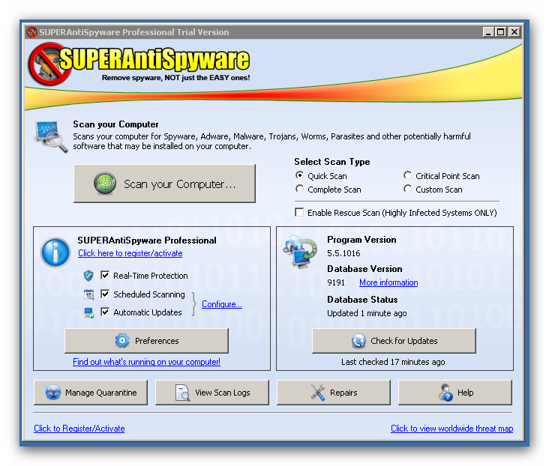The height and width of the screenshot is (466, 549).
Task: Open the Repairs button
Action: point(334,393)
